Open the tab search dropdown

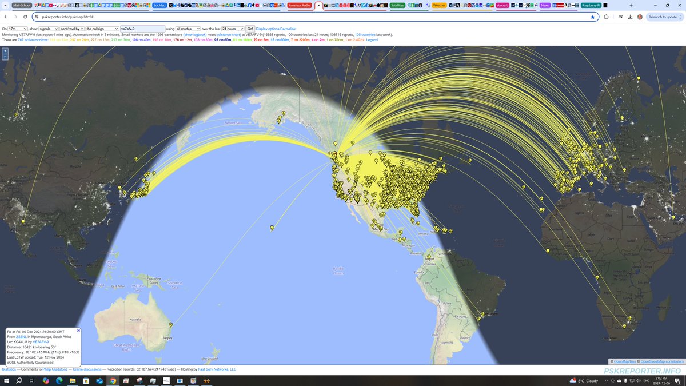click(5, 5)
